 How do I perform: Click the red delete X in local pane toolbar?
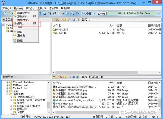(61, 77)
